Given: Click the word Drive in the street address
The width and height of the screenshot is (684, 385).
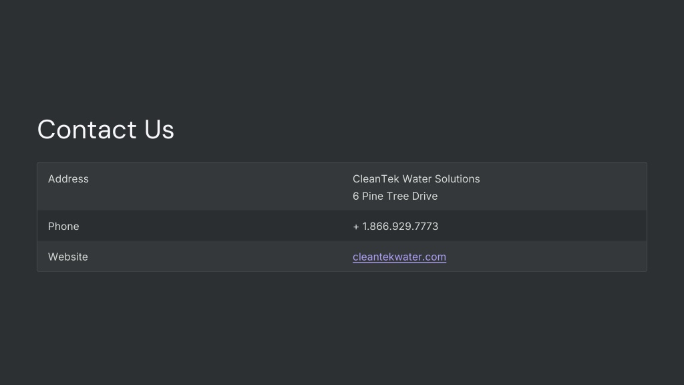Looking at the screenshot, I should 424,196.
